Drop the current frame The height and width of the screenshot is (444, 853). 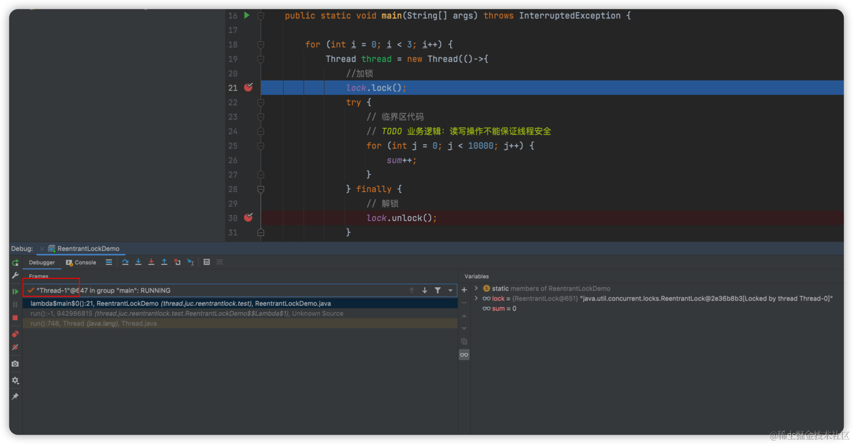click(x=177, y=262)
